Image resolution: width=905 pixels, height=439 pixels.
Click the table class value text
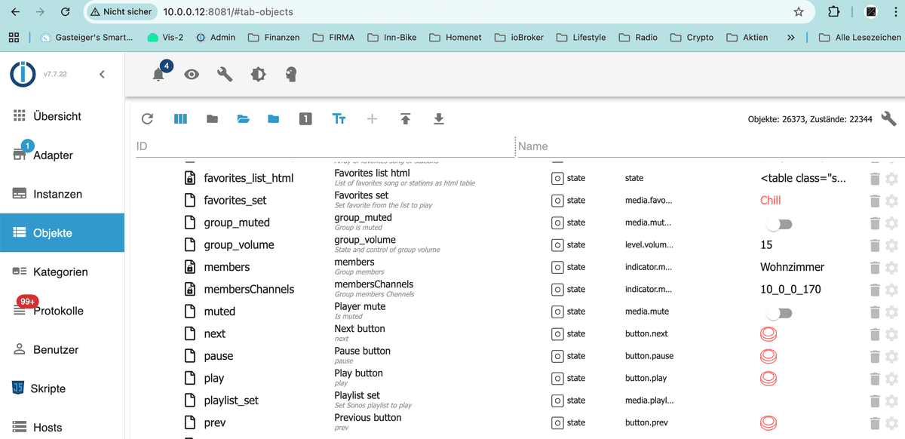click(803, 178)
